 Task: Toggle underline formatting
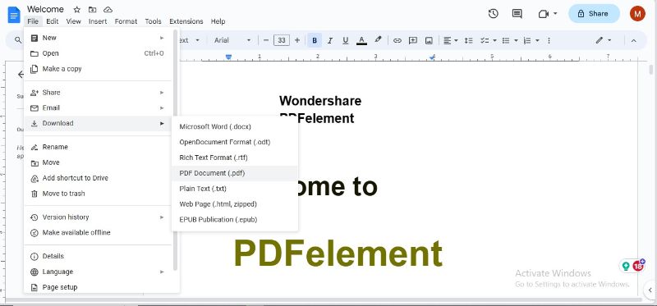coord(345,40)
